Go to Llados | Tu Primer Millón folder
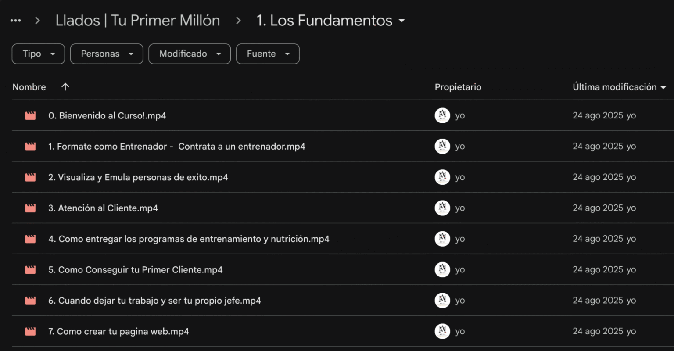Viewport: 674px width, 351px height. [138, 21]
